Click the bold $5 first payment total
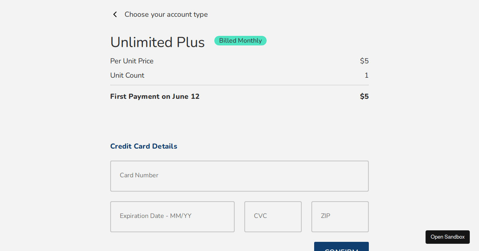 click(x=364, y=96)
